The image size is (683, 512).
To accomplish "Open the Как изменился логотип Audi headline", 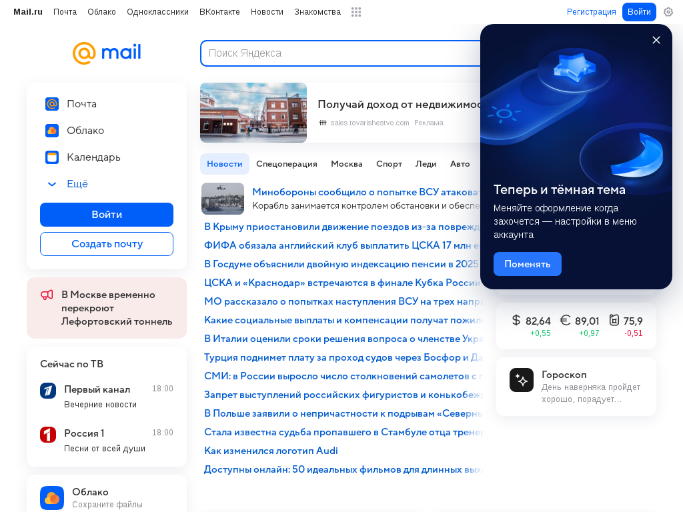I will (271, 451).
